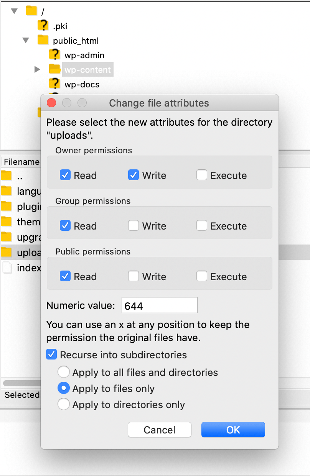
Task: Click the wp-docs question mark folder icon
Action: 55,84
